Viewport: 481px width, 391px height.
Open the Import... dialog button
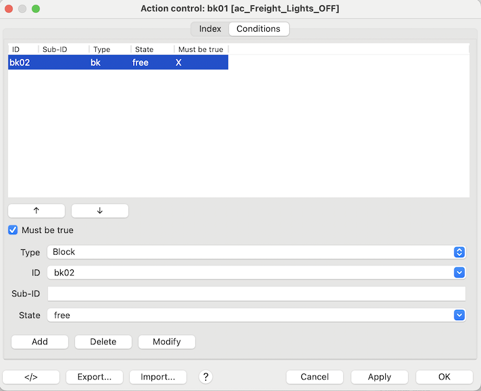[x=158, y=377]
